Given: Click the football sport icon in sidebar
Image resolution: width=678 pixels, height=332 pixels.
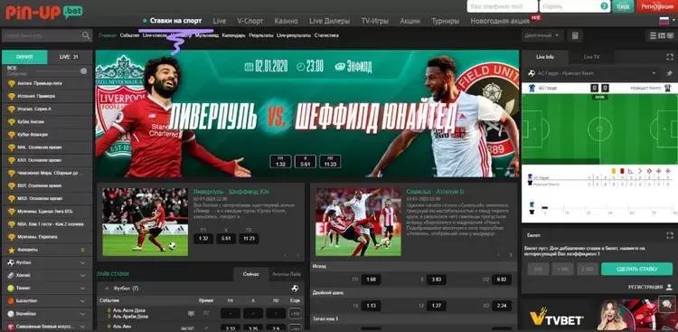Looking at the screenshot, I should click(11, 262).
